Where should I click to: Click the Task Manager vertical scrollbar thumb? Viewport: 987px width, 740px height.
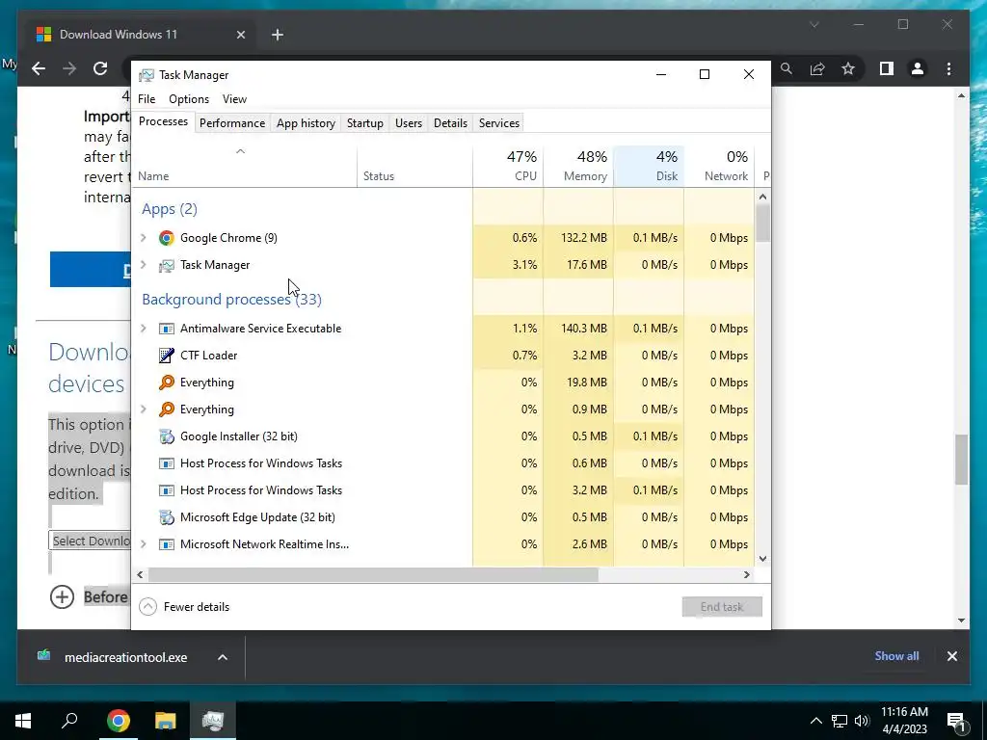[x=763, y=224]
